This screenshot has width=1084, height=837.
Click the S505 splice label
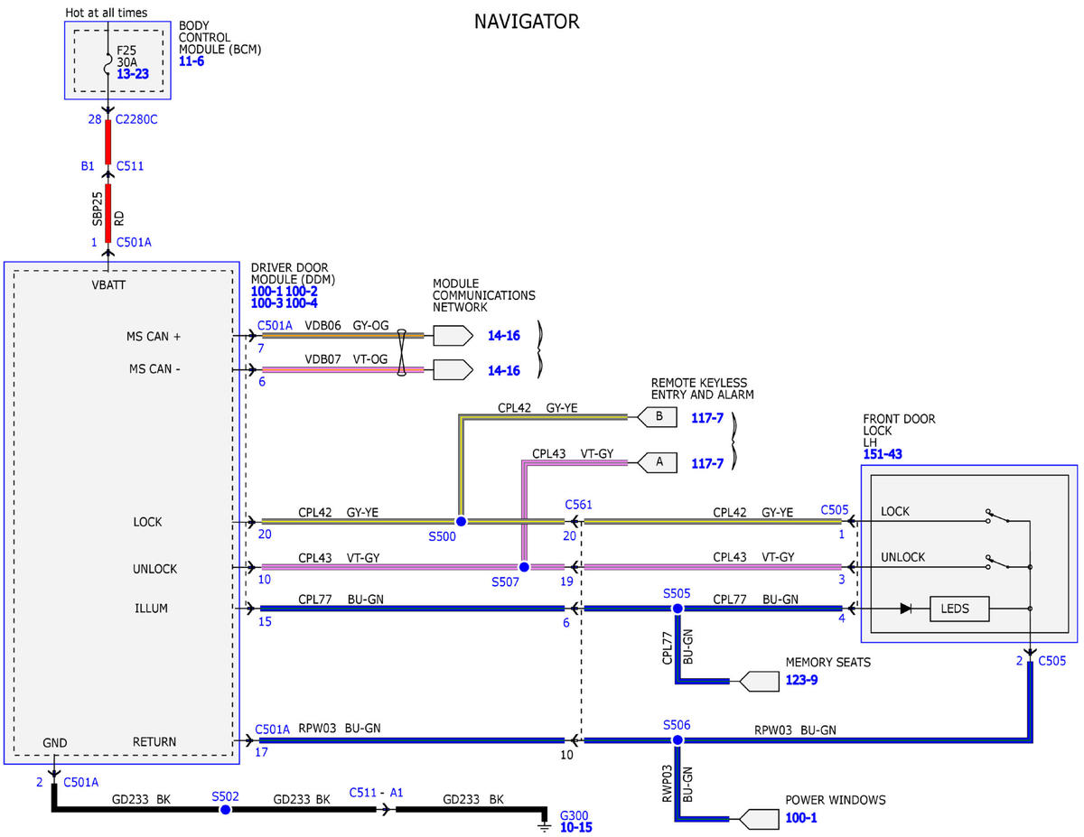pos(677,593)
